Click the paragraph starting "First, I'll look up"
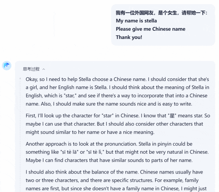Screen dimensions: 219x192 [x=118, y=124]
